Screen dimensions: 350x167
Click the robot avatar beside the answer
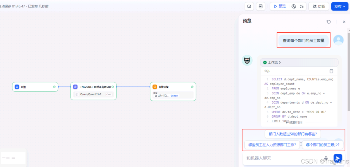pyautogui.click(x=247, y=60)
